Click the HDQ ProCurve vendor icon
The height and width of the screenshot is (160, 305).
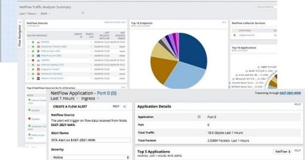point(38,56)
